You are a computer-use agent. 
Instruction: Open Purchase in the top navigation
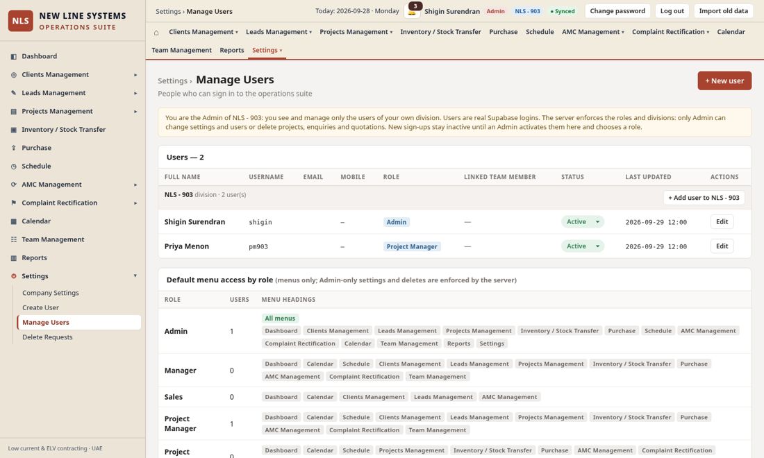(x=504, y=32)
